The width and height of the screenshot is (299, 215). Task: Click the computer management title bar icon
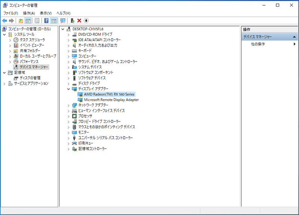point(5,5)
